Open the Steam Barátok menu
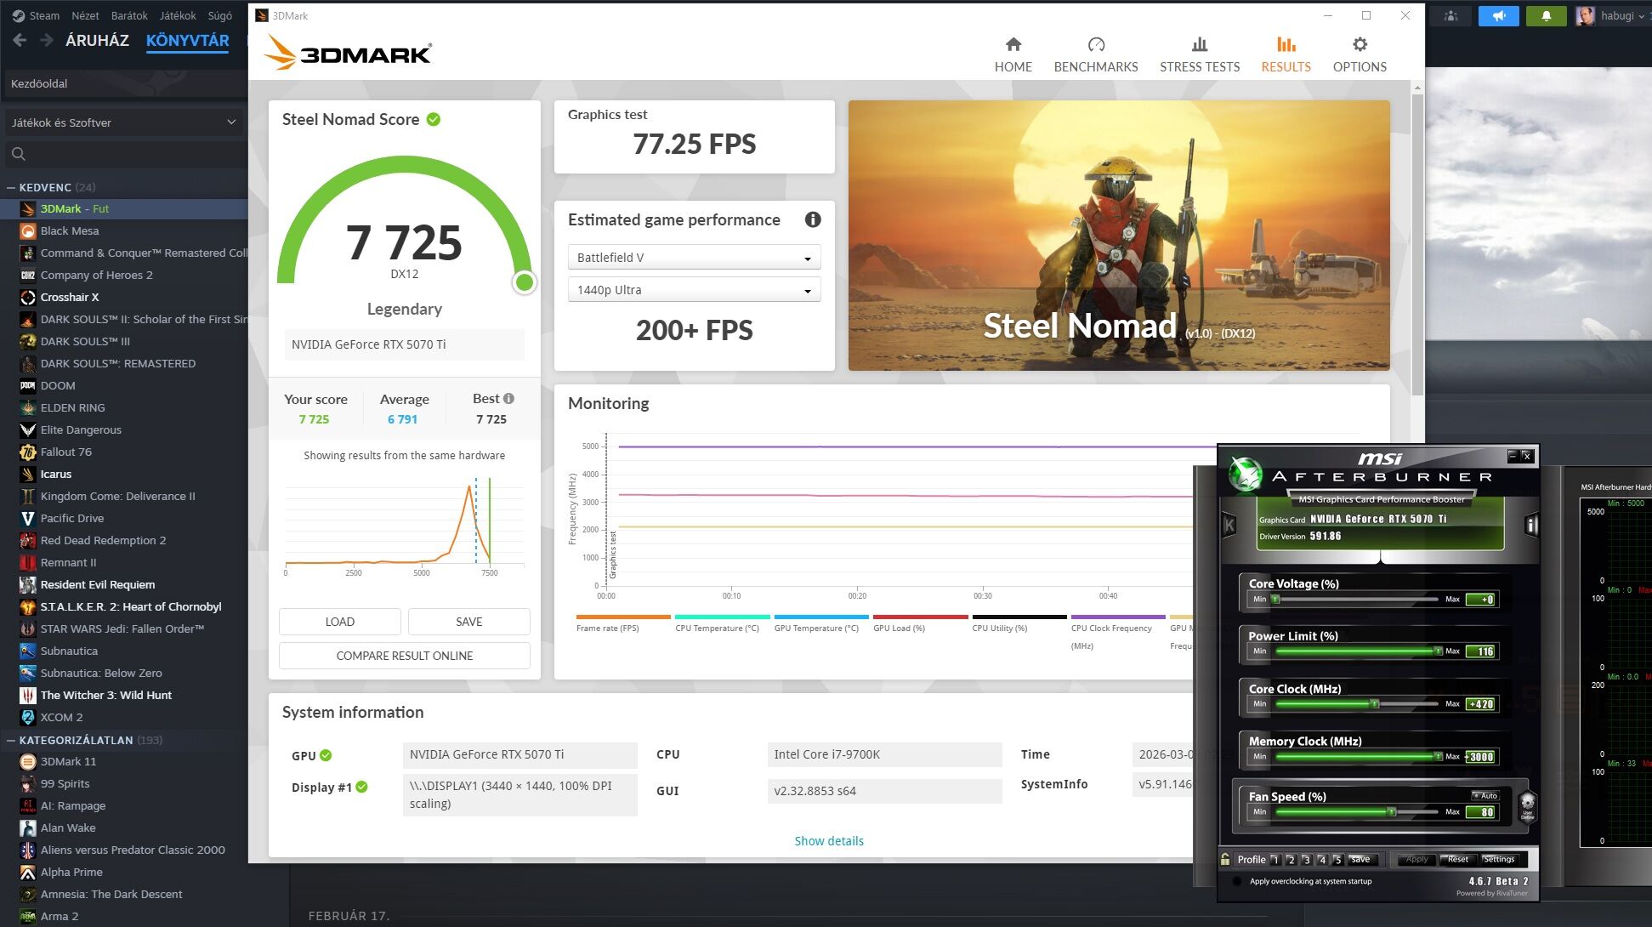1652x927 pixels. point(129,15)
